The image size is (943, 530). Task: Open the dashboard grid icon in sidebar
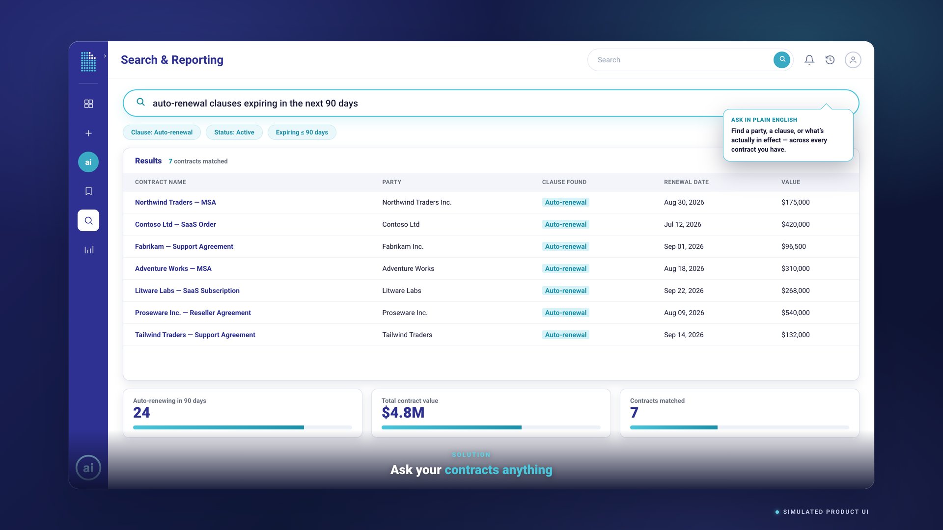tap(88, 104)
